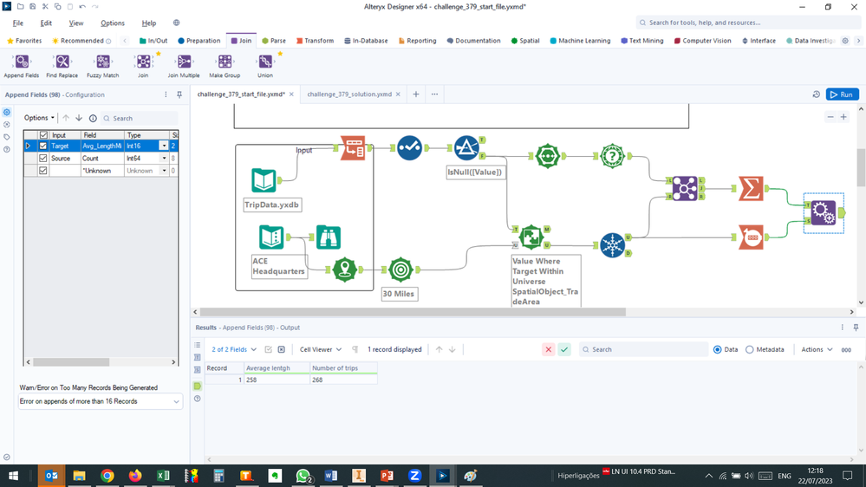Viewport: 866px width, 487px height.
Task: Uncheck the Target Avg_LengthMi field checkbox
Action: click(43, 146)
